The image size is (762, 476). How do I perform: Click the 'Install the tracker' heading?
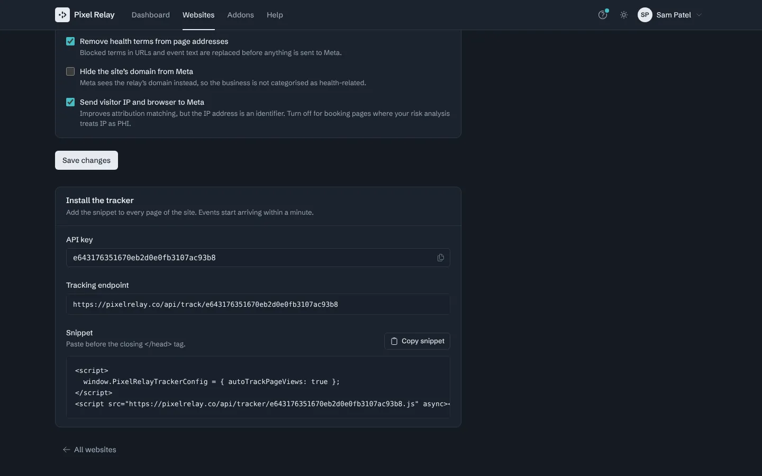(x=100, y=200)
